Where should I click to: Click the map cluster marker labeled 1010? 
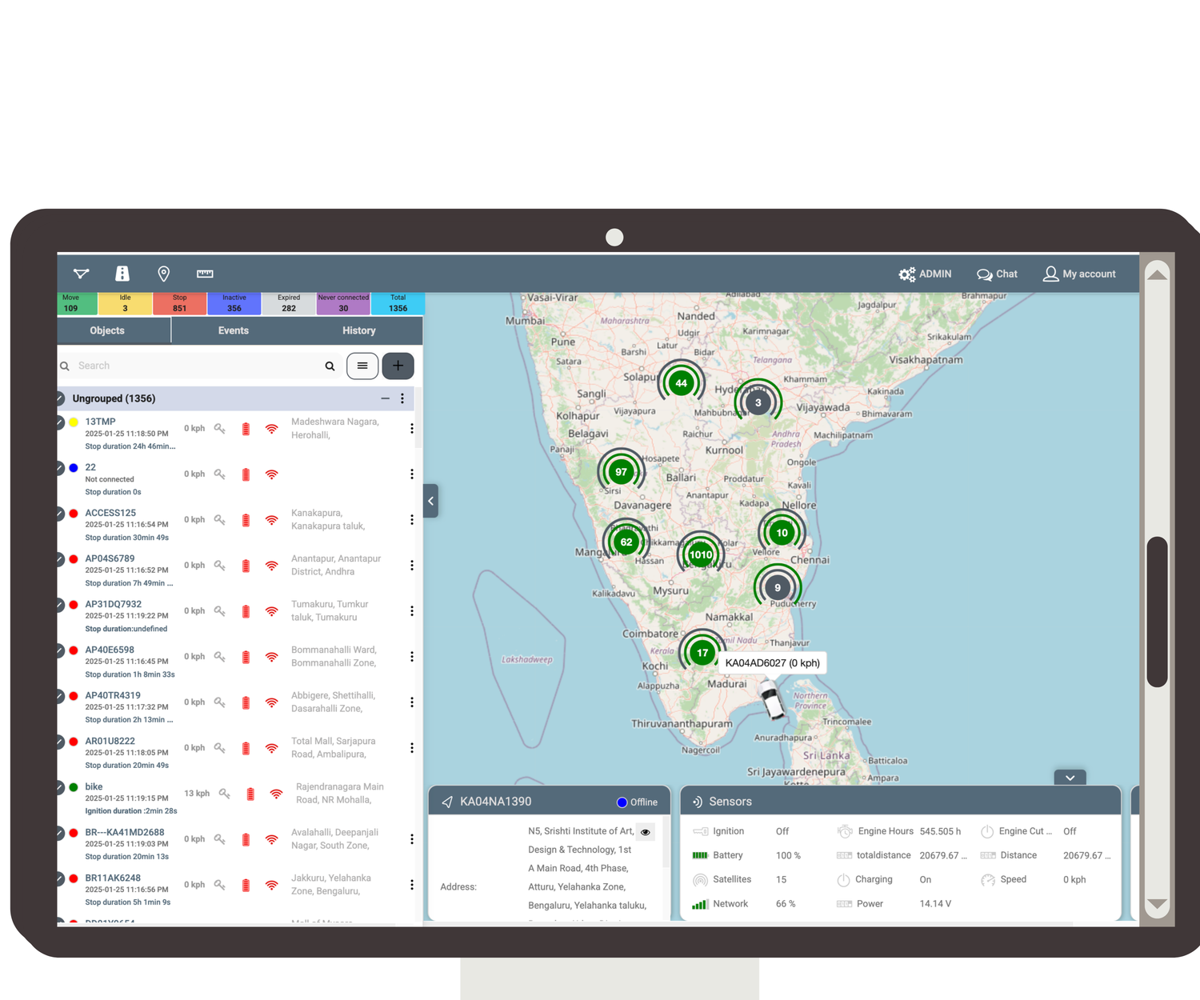[700, 554]
